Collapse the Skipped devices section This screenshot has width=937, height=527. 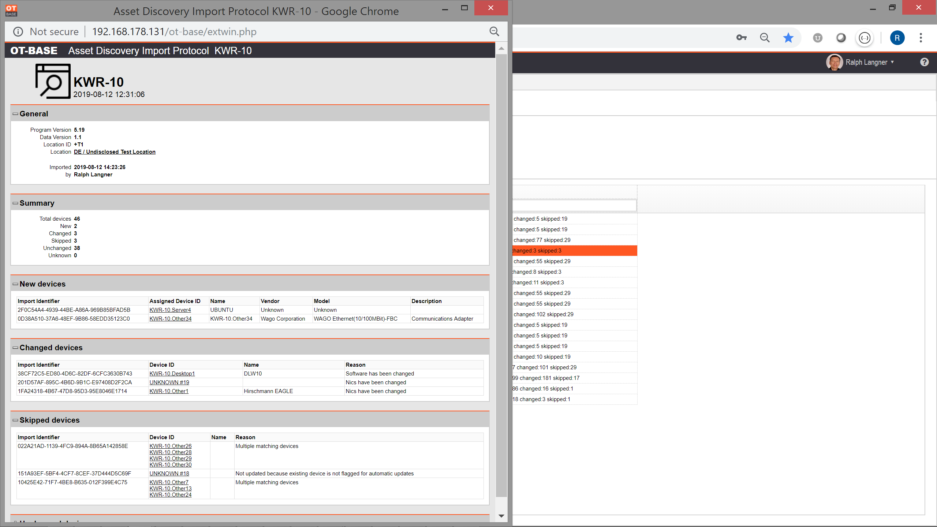click(x=15, y=420)
